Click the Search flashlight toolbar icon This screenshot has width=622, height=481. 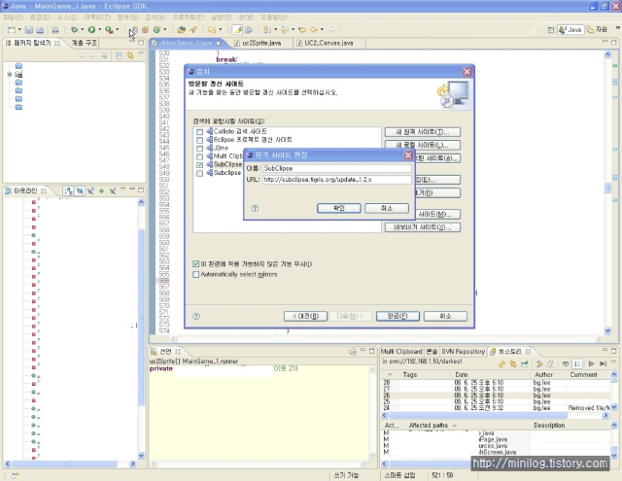pos(193,30)
